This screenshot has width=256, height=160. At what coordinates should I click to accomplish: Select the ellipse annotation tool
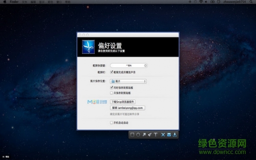click(x=138, y=135)
